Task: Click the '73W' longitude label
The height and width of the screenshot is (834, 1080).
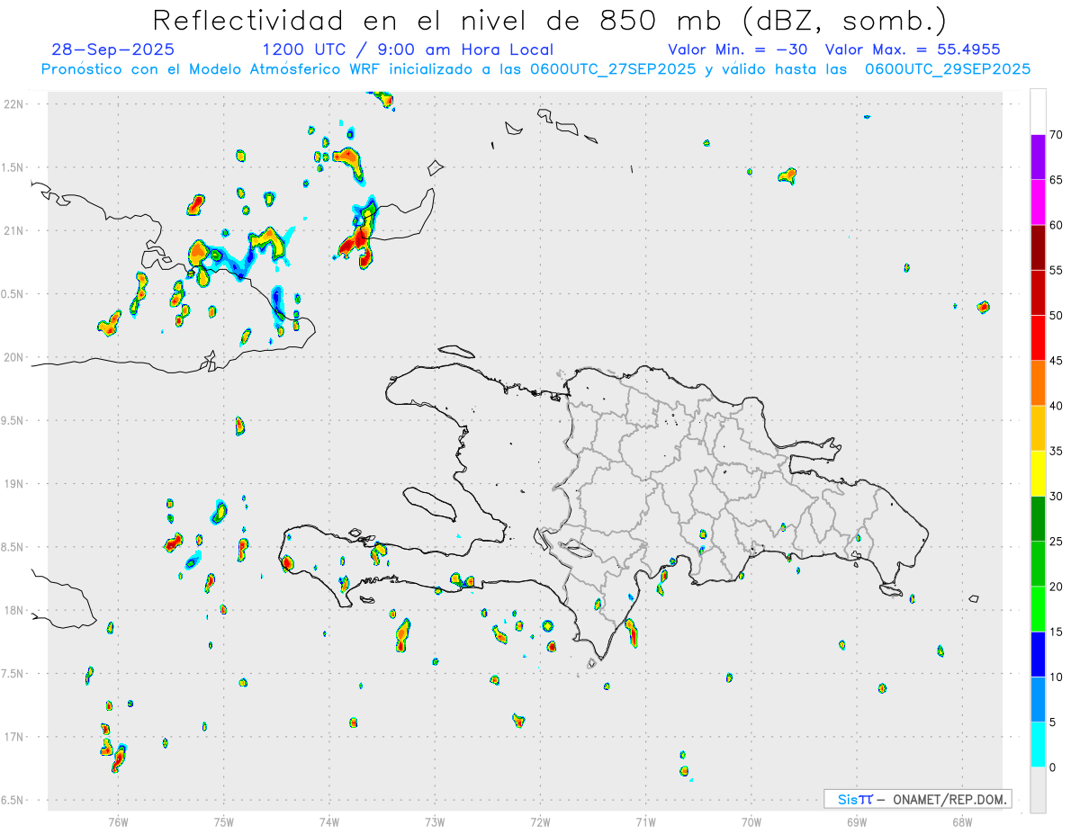Action: [435, 821]
